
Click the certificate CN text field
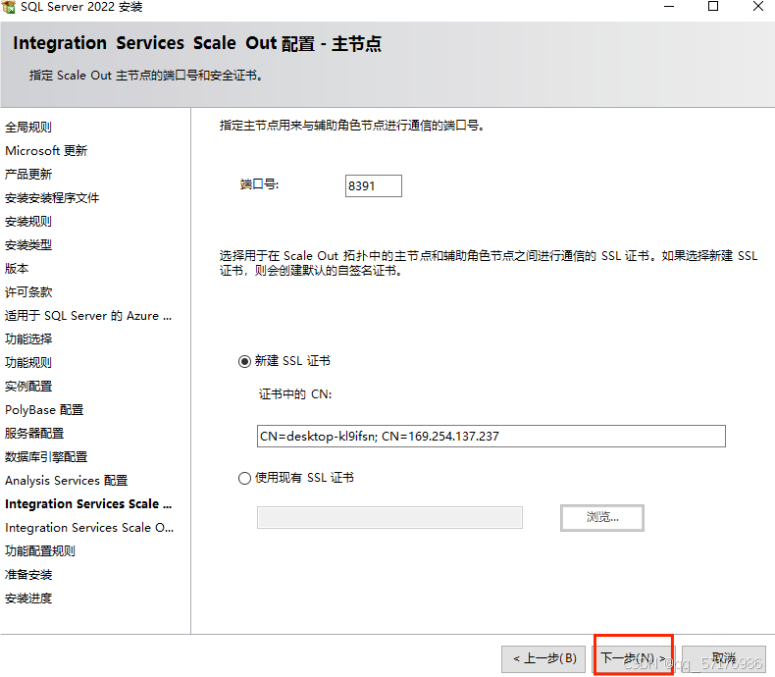(491, 436)
